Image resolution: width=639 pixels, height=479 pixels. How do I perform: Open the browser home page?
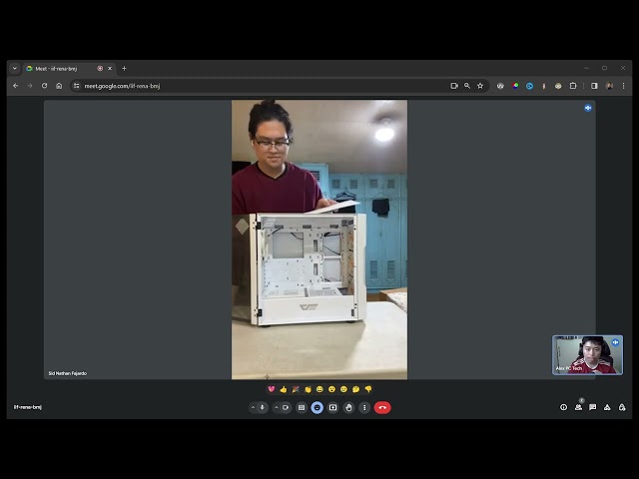[59, 86]
